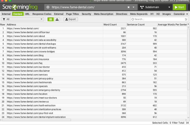
Task: Switch to tree view icon
Action: 57,19
